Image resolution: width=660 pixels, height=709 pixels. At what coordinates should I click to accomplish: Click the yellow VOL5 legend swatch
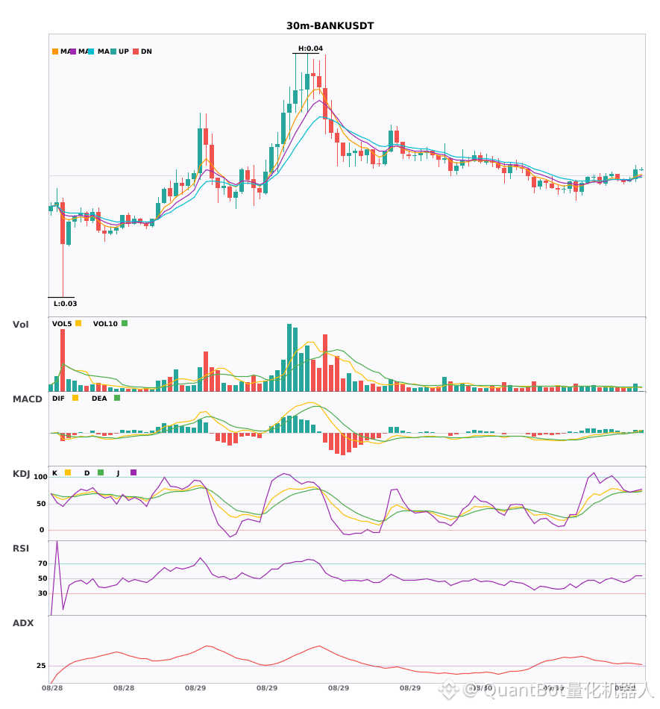(78, 323)
